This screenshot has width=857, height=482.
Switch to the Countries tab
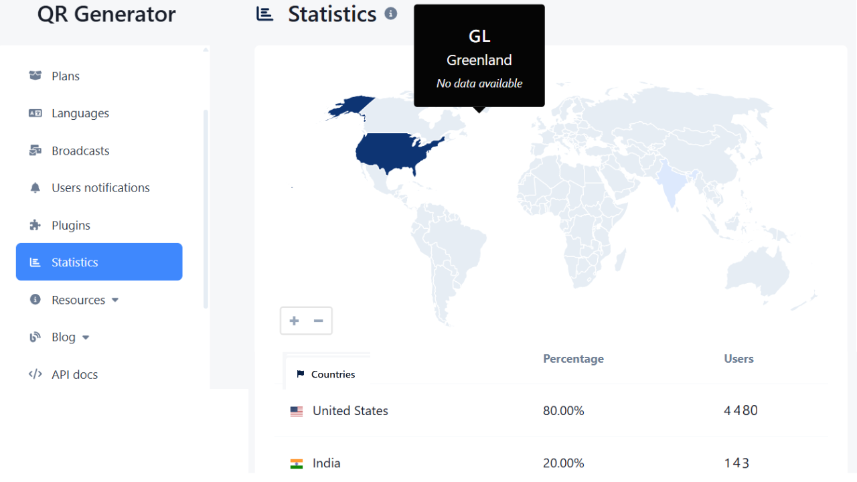[x=327, y=374]
